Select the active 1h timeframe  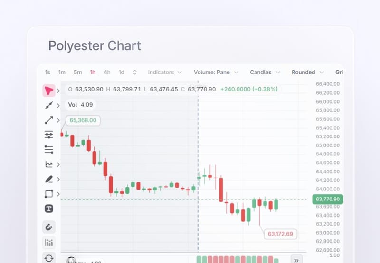point(93,73)
